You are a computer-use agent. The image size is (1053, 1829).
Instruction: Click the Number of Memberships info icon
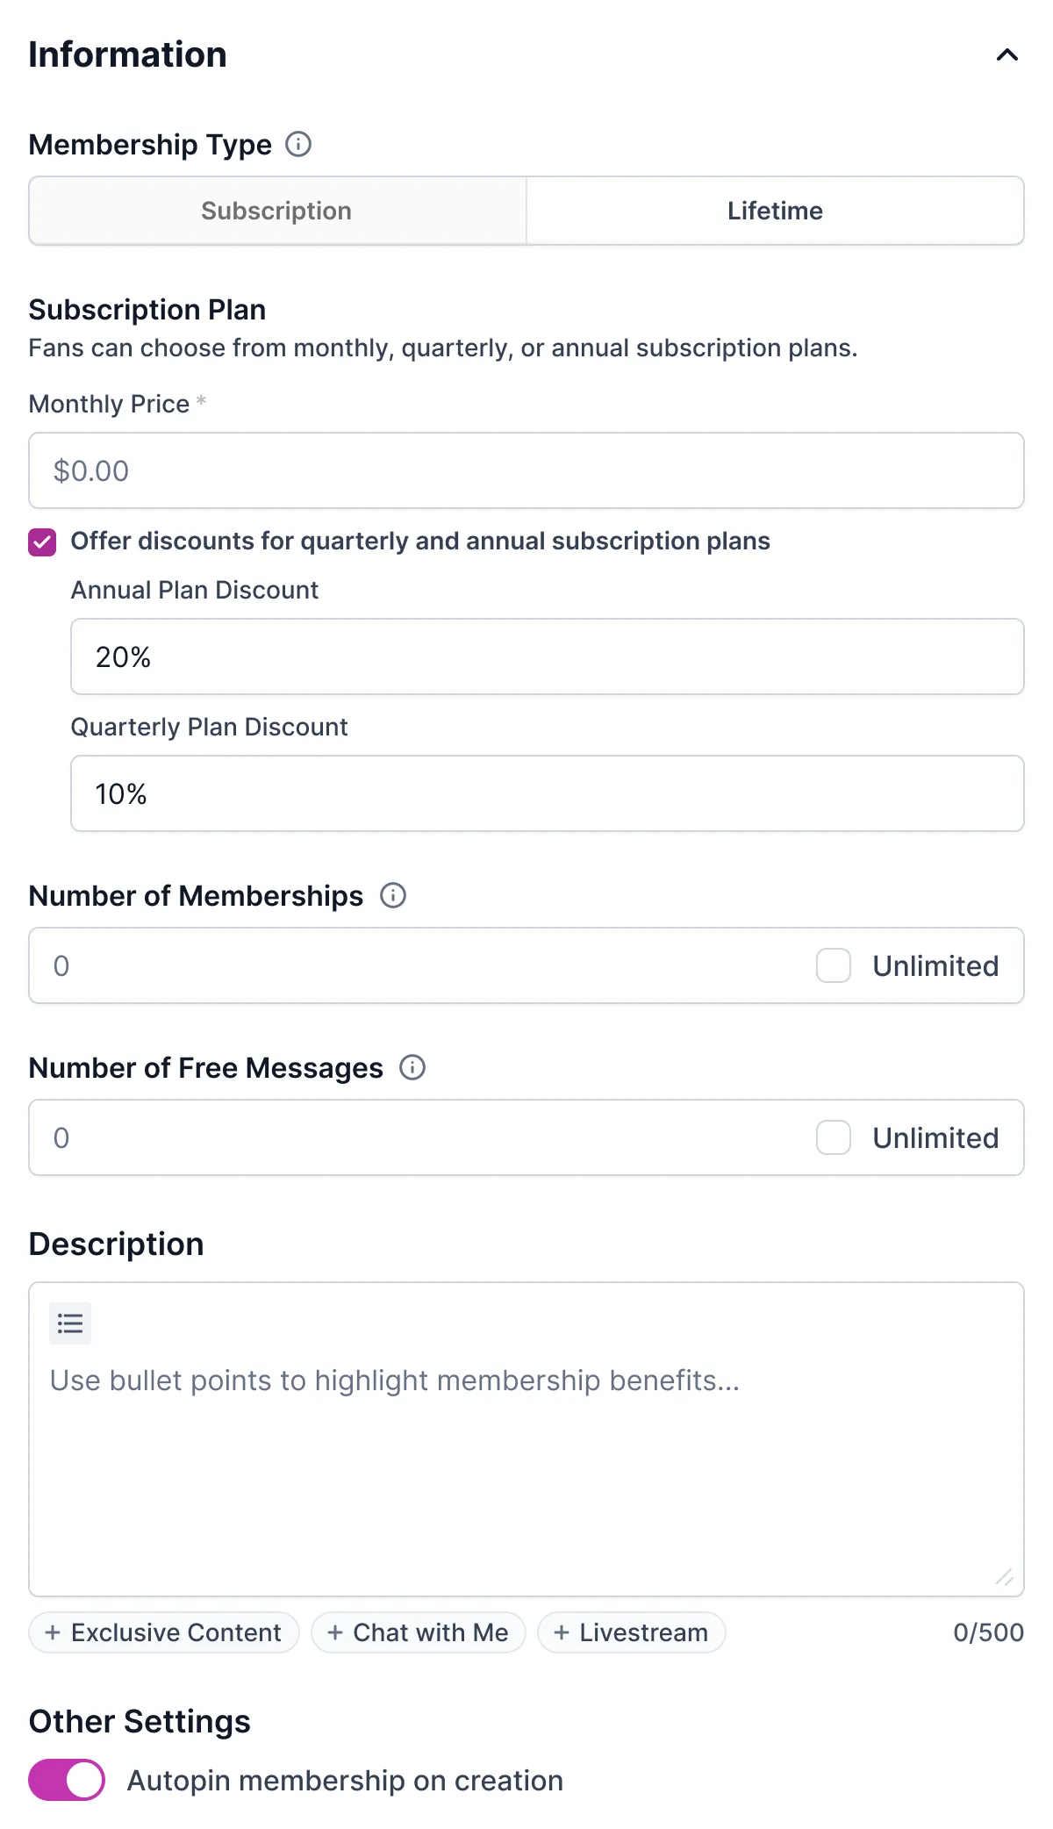point(394,895)
